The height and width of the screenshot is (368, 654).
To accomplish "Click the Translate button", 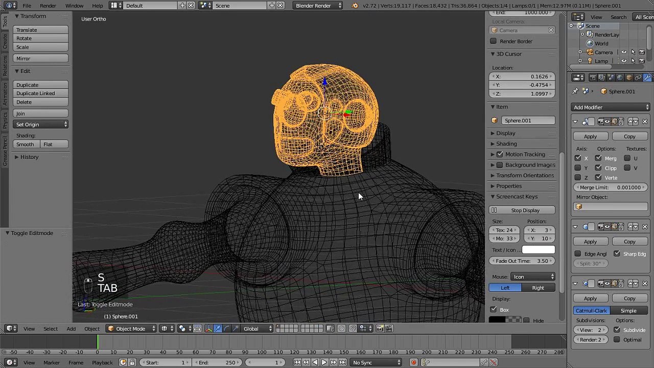I will pyautogui.click(x=41, y=30).
